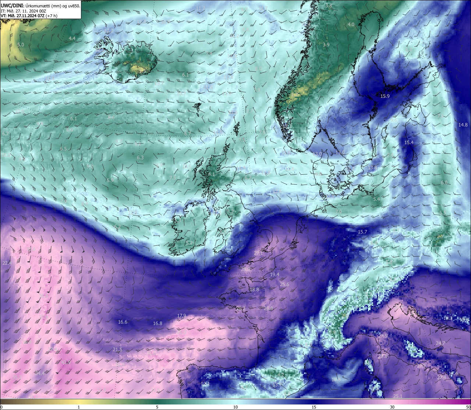This screenshot has height=410, width=471.
Task: Click the 1 tick label on the color scale
Action: (x=79, y=407)
